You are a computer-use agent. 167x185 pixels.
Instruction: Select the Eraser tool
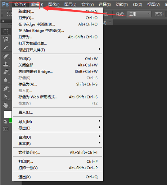(6, 72)
